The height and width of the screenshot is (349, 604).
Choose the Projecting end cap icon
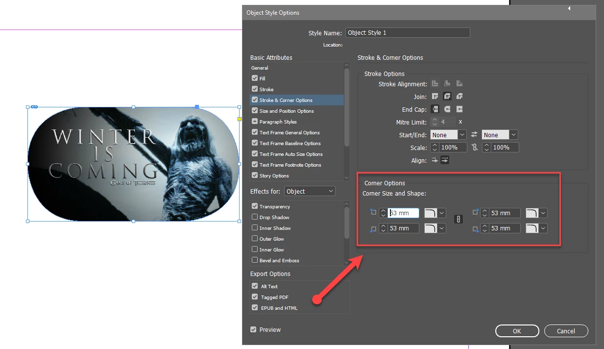[459, 109]
